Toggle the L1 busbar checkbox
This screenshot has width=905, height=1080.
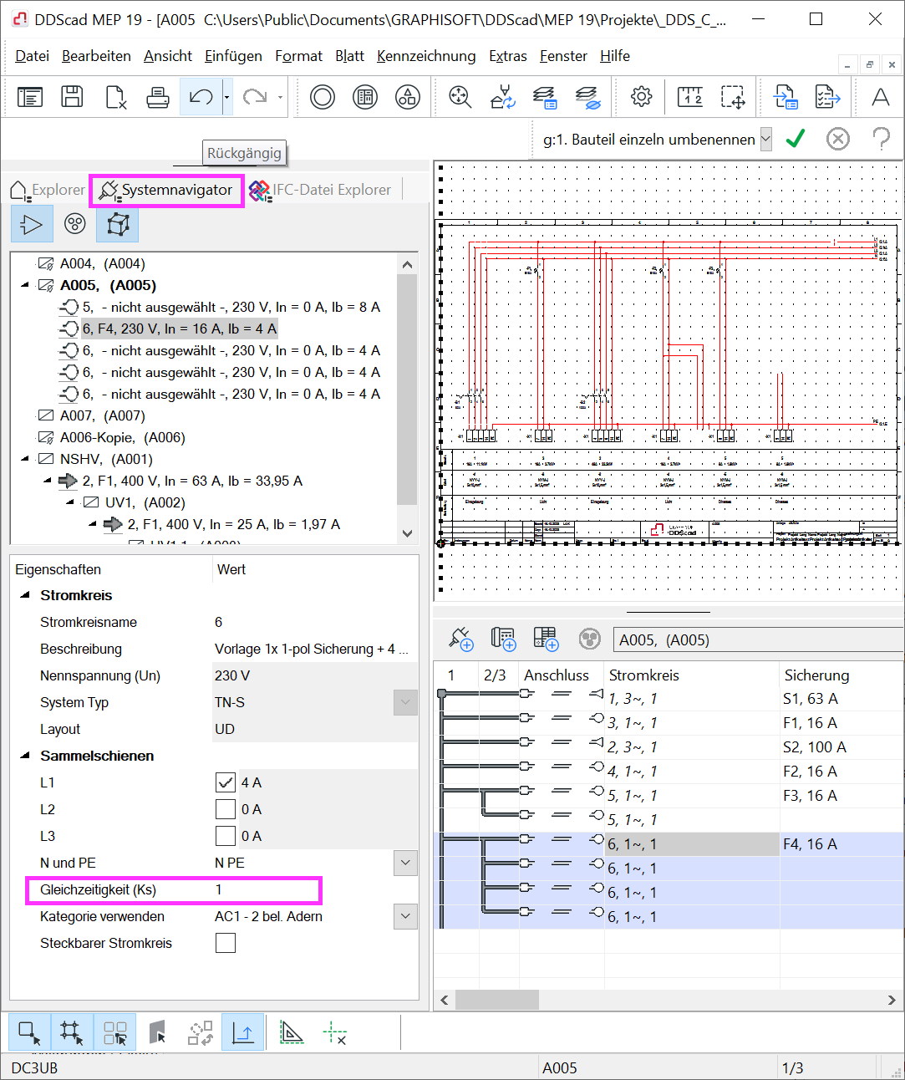[225, 782]
